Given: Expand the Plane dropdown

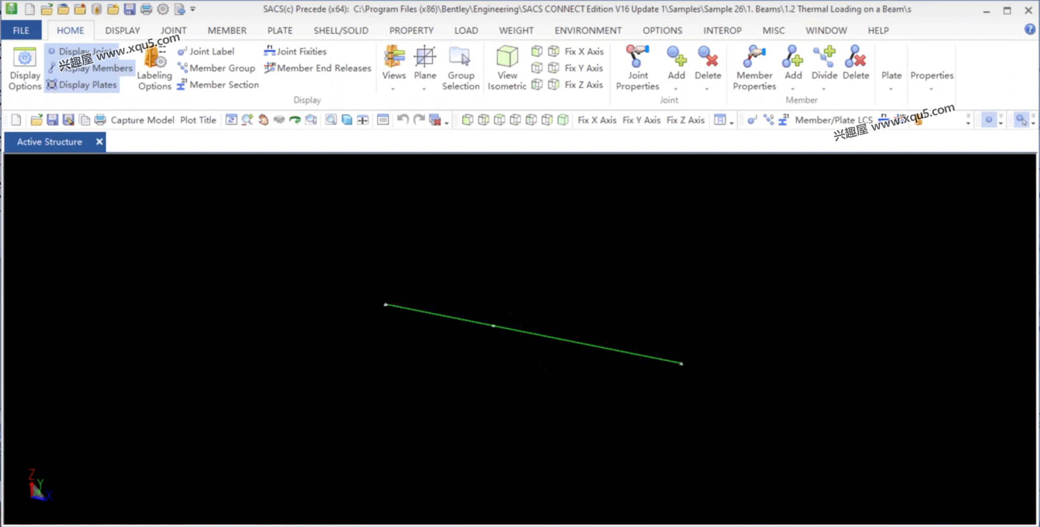Looking at the screenshot, I should click(424, 88).
